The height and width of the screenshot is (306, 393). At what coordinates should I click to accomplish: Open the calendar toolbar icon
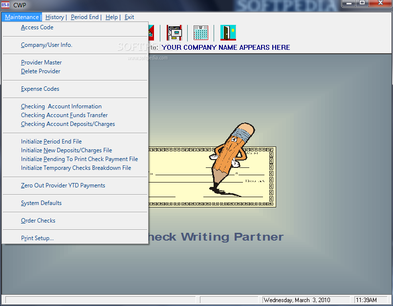pos(201,33)
